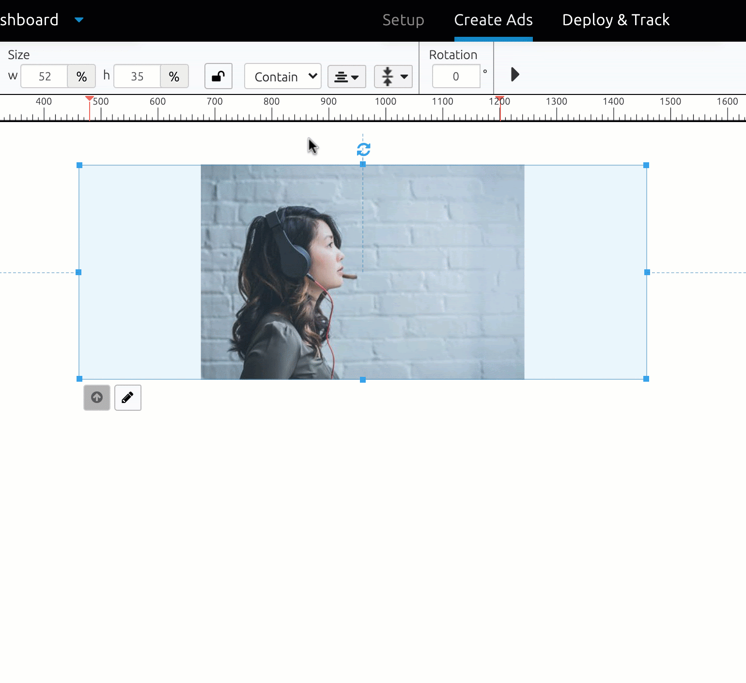
Task: Click the upload image icon button
Action: point(97,398)
